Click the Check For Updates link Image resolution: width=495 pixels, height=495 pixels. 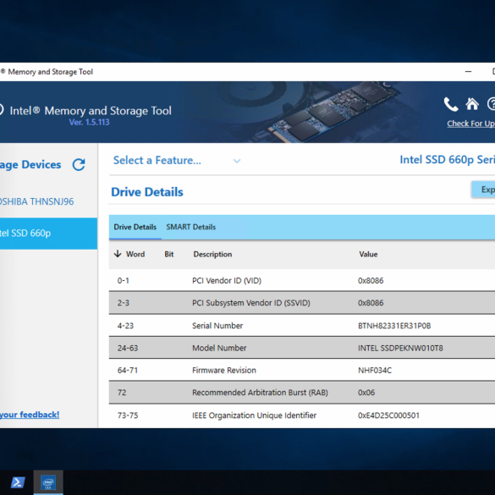click(x=470, y=124)
